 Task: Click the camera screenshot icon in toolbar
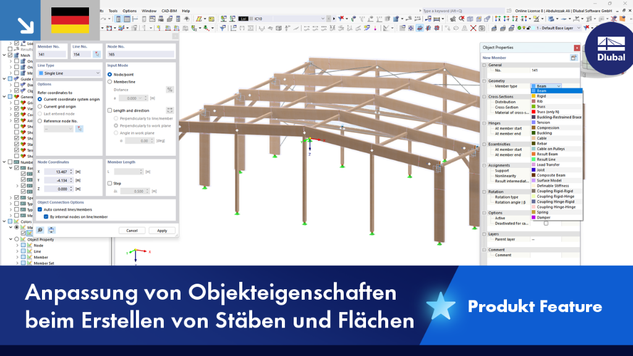click(482, 28)
